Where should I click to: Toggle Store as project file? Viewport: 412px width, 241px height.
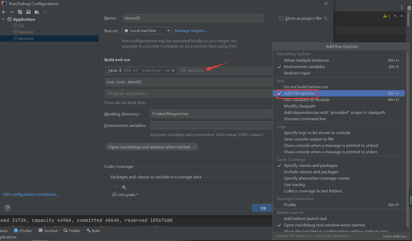click(x=281, y=18)
